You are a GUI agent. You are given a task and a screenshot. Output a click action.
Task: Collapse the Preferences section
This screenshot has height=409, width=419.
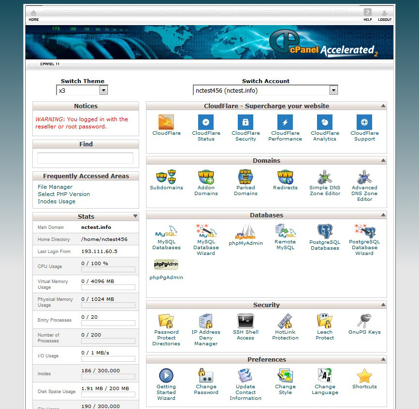[x=383, y=359]
